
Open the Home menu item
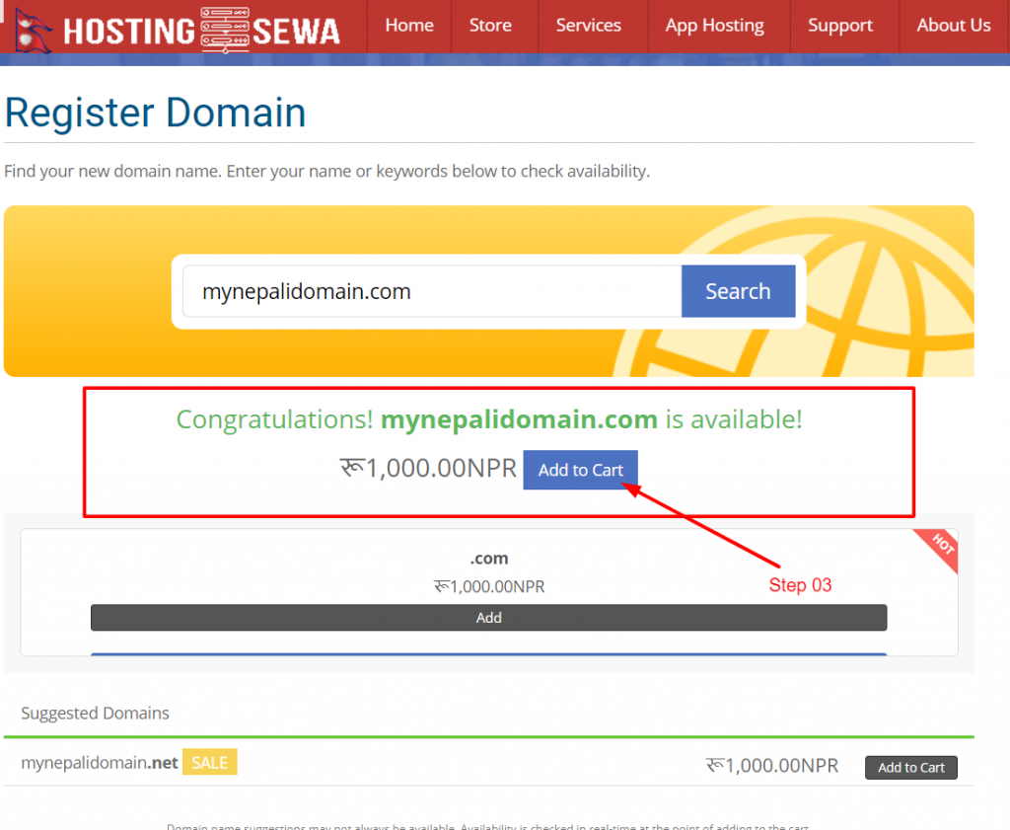(x=409, y=25)
